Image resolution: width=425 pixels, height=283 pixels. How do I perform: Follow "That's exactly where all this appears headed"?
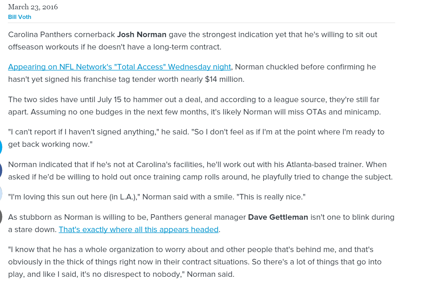(x=139, y=229)
